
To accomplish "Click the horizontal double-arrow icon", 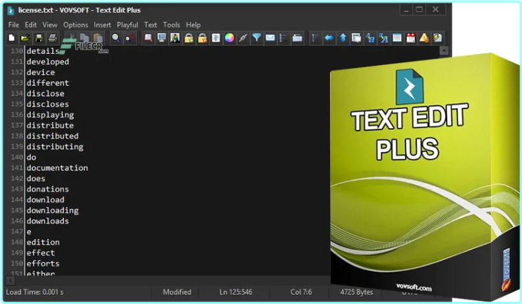I will (x=329, y=38).
